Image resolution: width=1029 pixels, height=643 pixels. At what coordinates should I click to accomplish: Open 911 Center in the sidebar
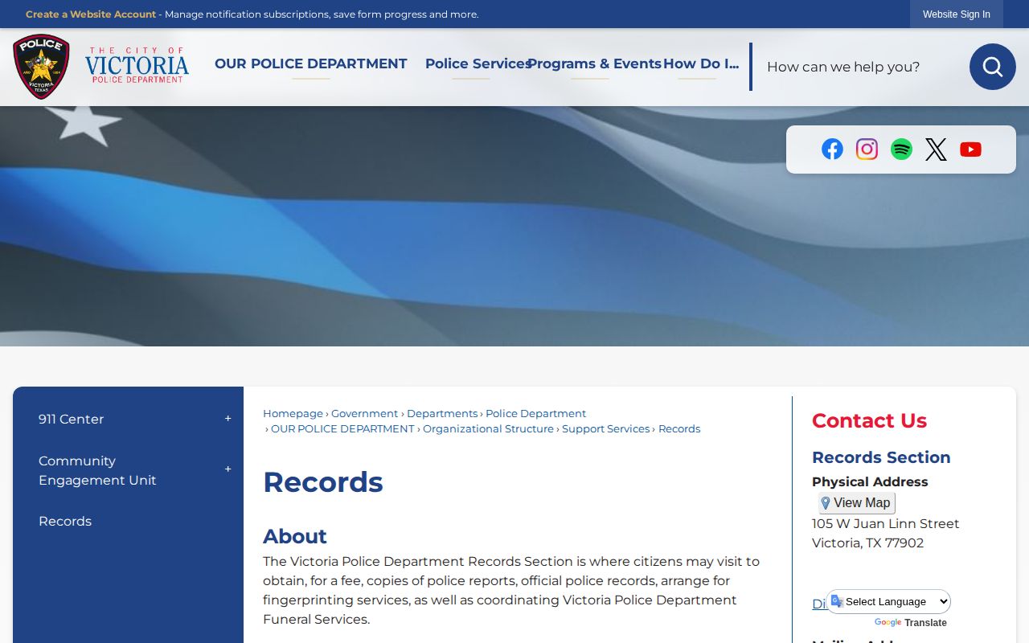point(71,419)
